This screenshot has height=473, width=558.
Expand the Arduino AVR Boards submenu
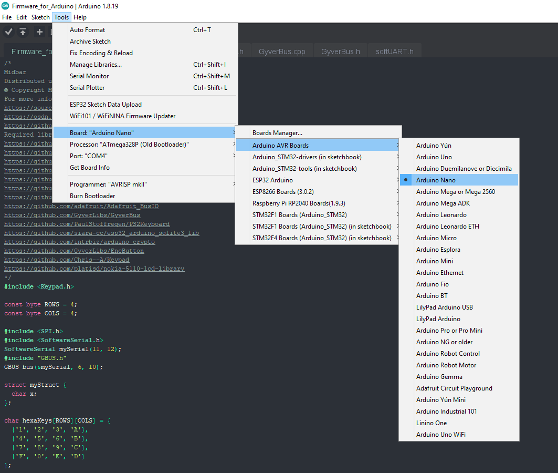pos(318,146)
